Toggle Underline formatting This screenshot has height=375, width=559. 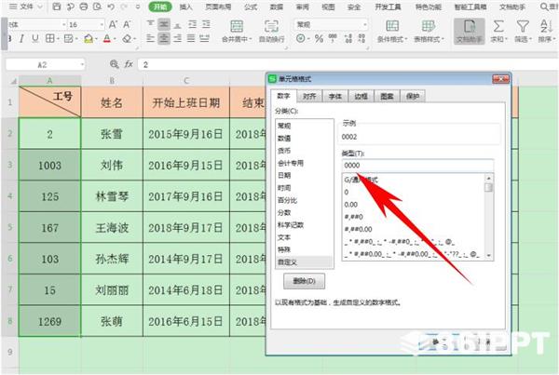pyautogui.click(x=35, y=38)
